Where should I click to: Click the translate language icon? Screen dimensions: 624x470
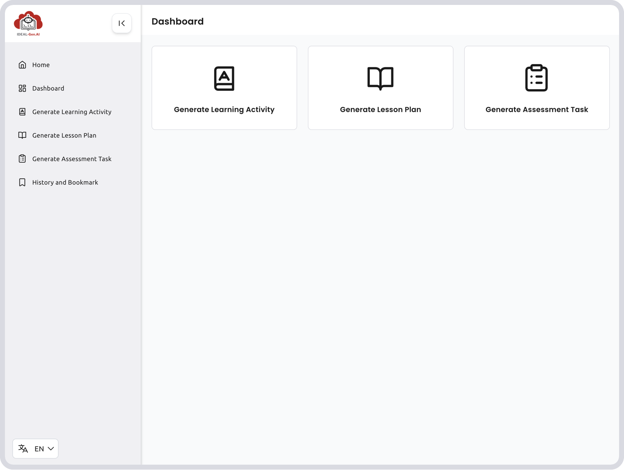[23, 449]
